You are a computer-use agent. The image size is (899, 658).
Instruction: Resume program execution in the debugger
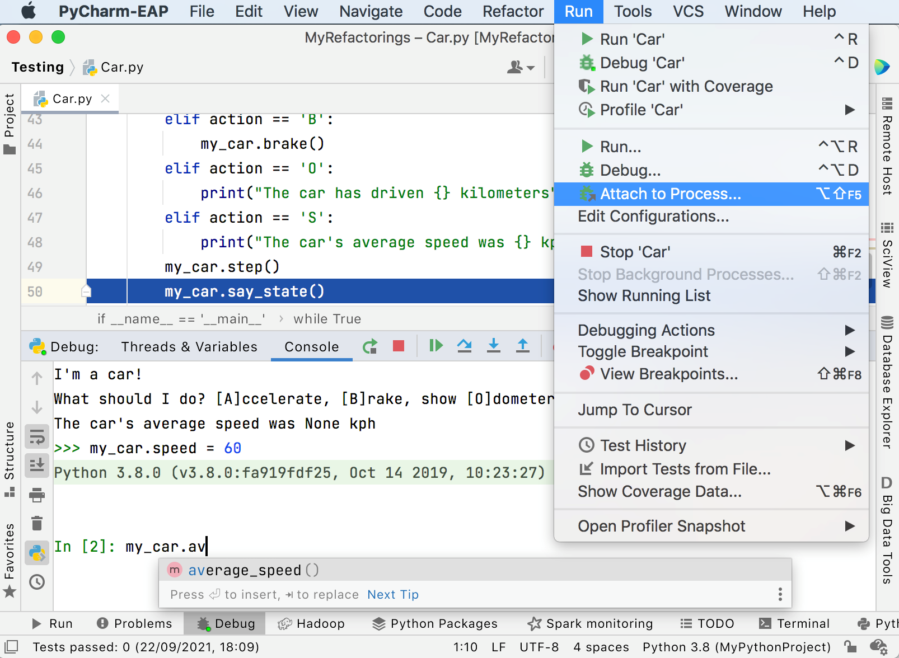pos(436,346)
